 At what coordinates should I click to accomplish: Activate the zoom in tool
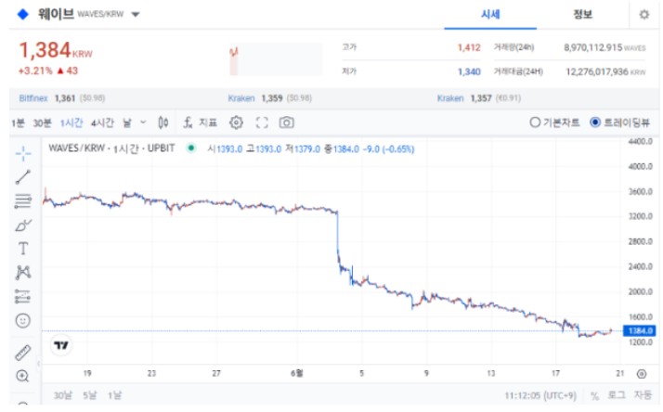pyautogui.click(x=22, y=376)
